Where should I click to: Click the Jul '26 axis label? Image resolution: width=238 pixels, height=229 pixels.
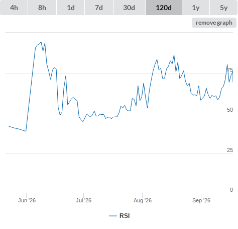[x=83, y=200]
